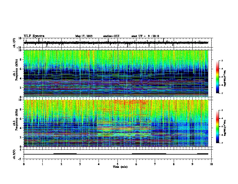Click the '5' tick on the time axis
Viewport: 238px width, 184px height.
coord(117,164)
